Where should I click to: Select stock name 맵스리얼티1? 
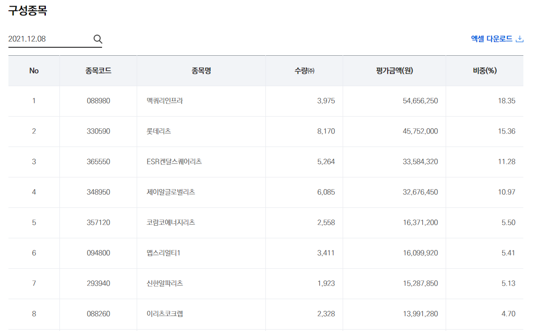(163, 253)
